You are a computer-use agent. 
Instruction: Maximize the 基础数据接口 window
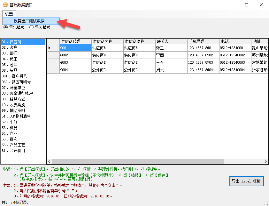click(246, 5)
